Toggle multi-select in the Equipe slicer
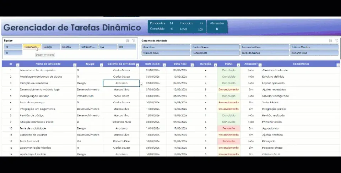This screenshot has height=173, width=341. [x=128, y=41]
